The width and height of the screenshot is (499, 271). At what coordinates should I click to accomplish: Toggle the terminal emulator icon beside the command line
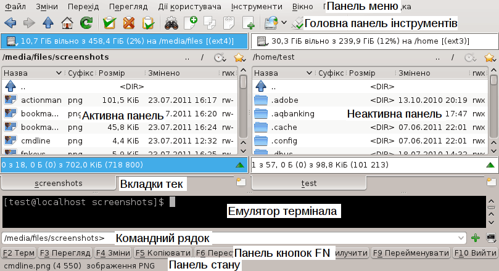(x=491, y=238)
